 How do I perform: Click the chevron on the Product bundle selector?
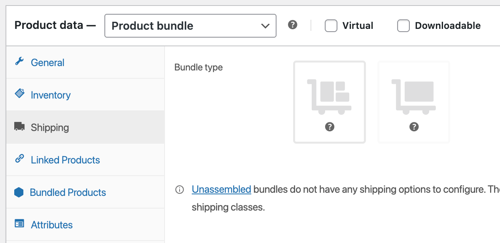[265, 25]
